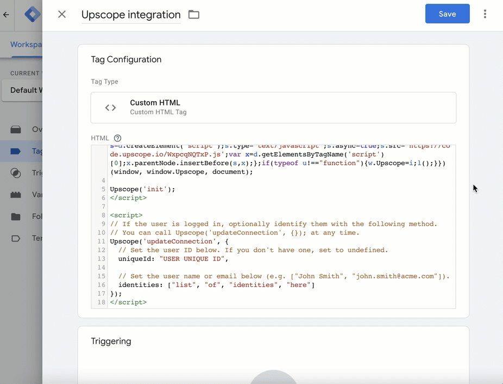
Task: Click the Custom HTML code brackets icon
Action: 111,108
